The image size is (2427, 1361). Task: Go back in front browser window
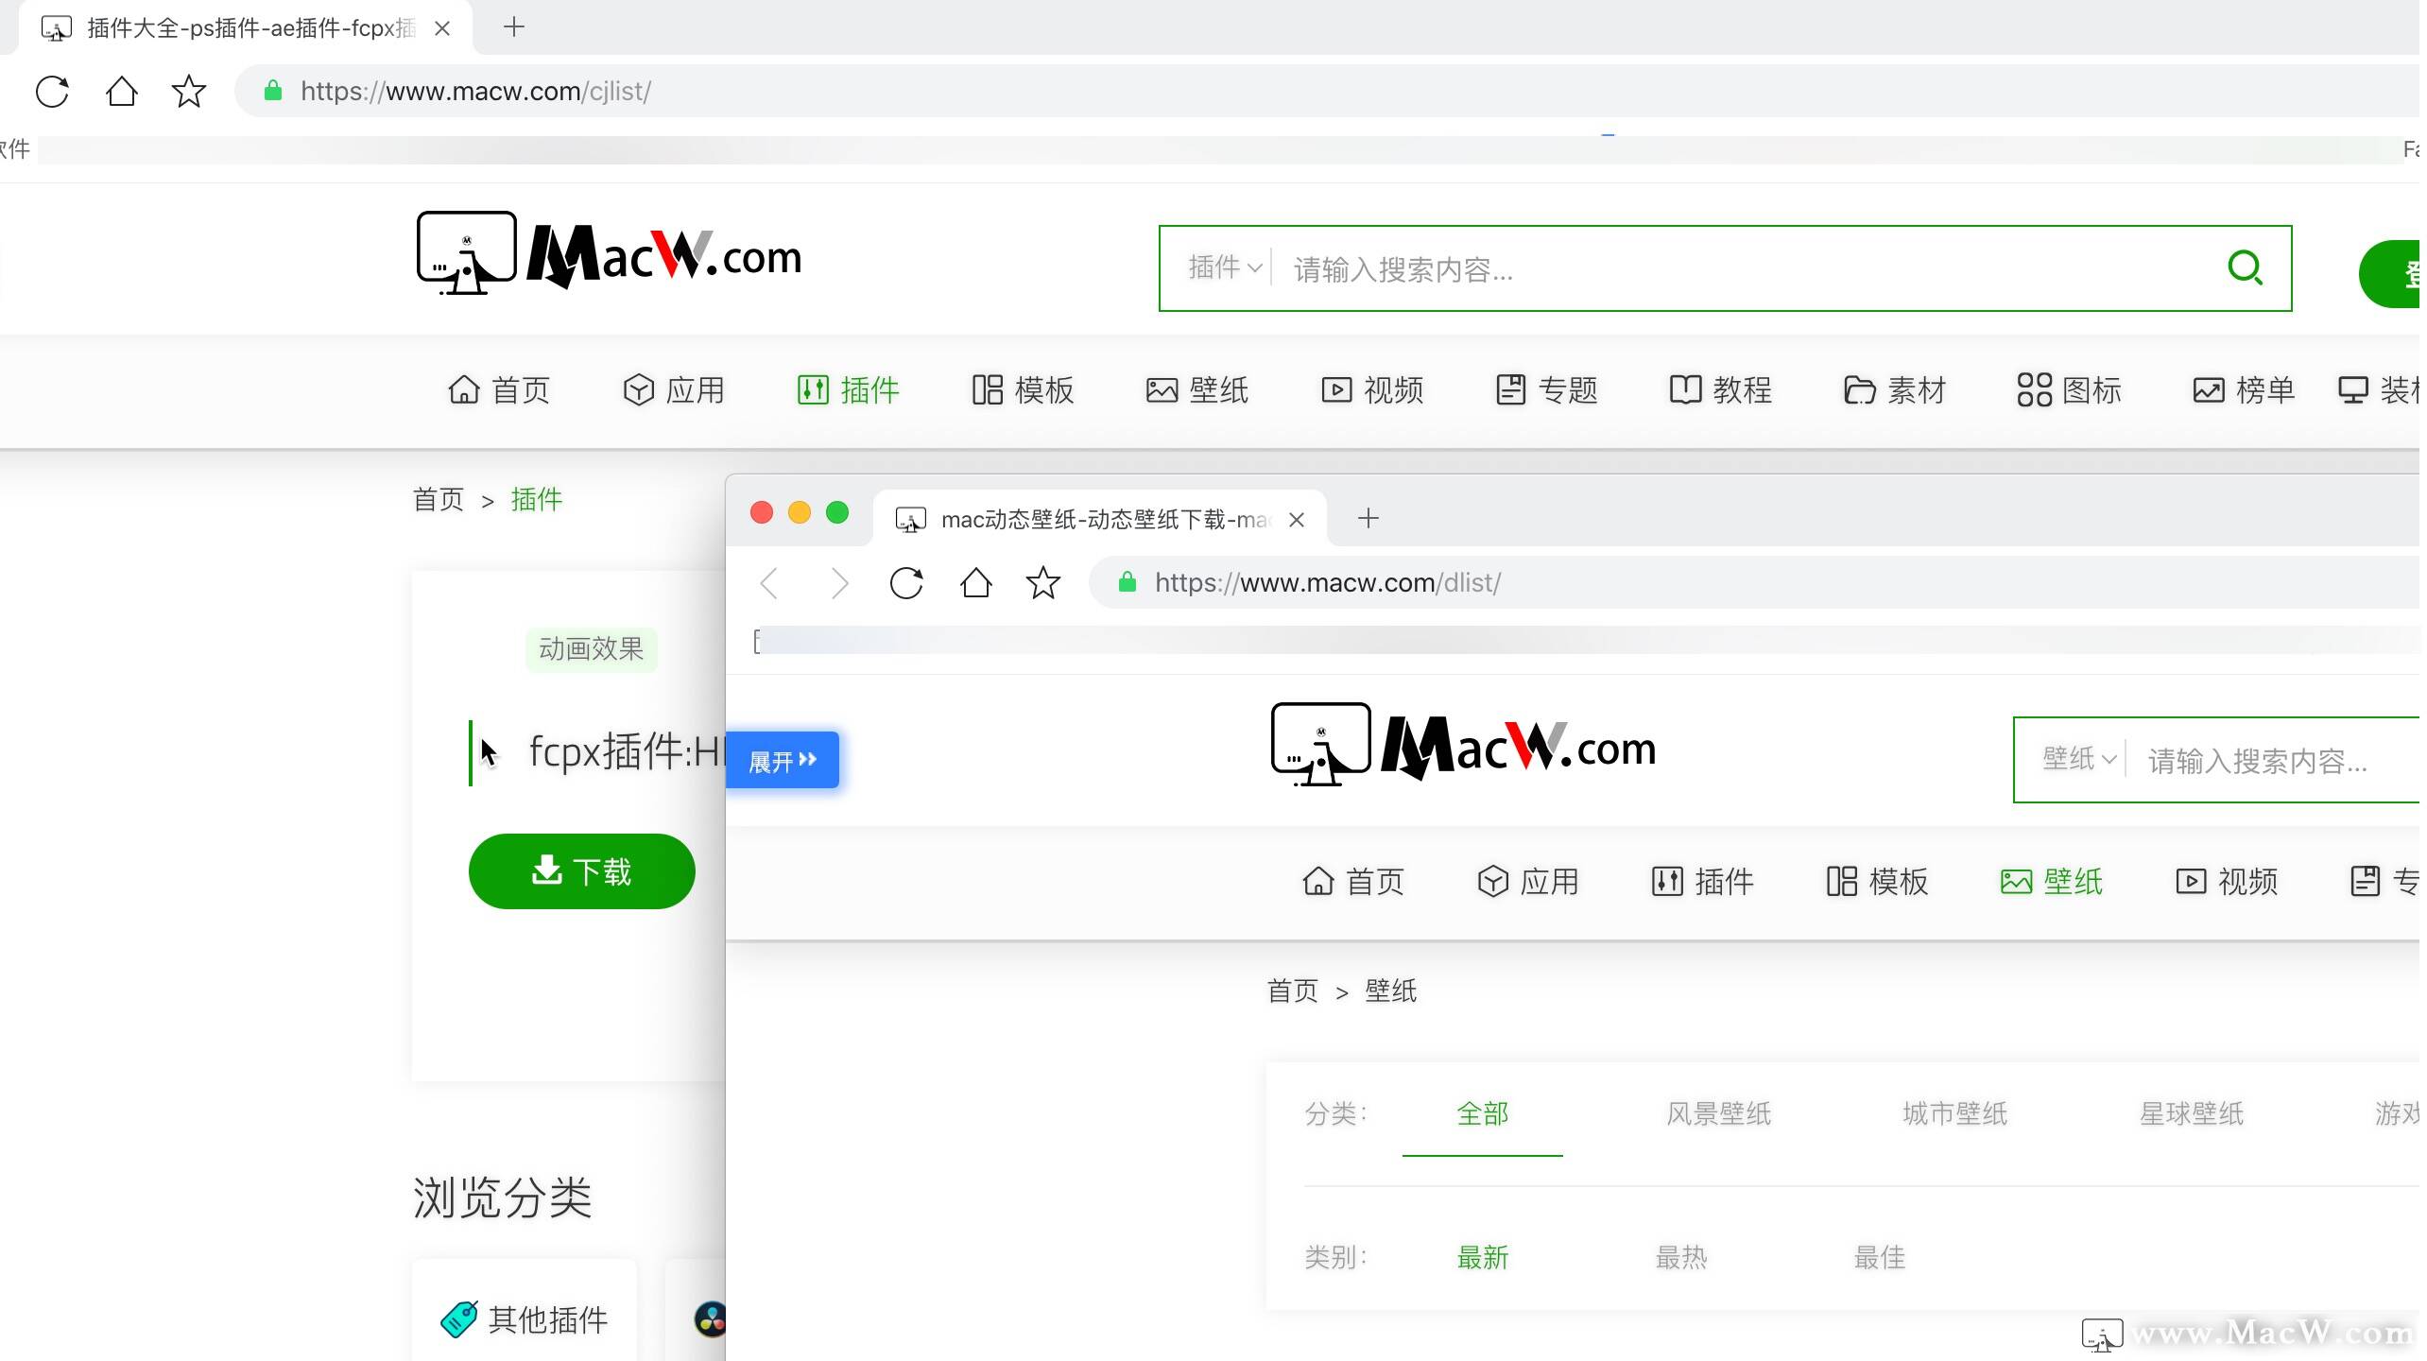click(769, 583)
